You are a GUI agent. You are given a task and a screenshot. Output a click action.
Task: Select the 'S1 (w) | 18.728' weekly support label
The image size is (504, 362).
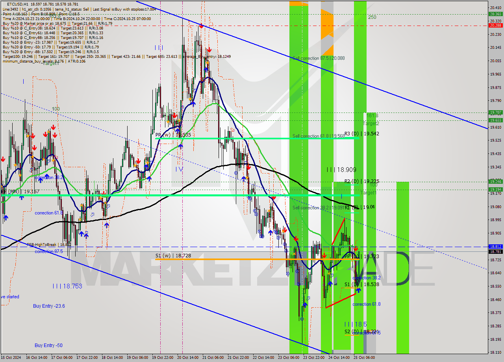point(173,256)
